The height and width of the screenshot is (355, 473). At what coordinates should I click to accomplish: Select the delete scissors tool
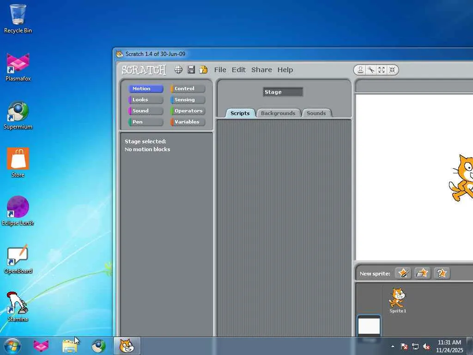pos(371,70)
